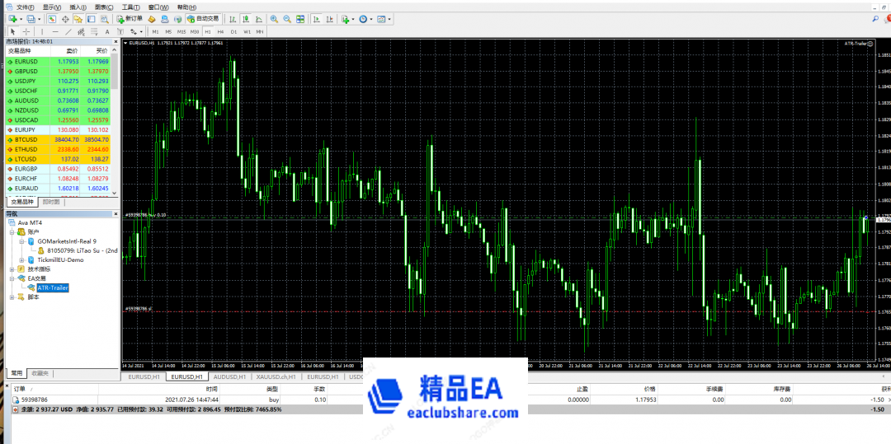Viewport: 891px width, 444px height.
Task: Select the Fibonacci Retracement tool
Action: coord(94,32)
